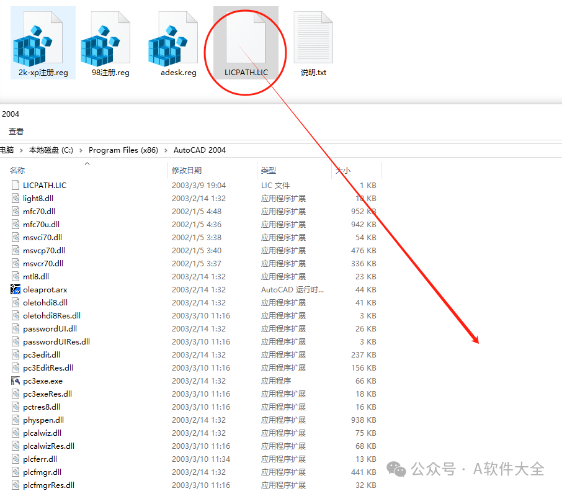
Task: Click date 2002/1/5 3:37 of msvcr70.dll
Action: point(197,263)
